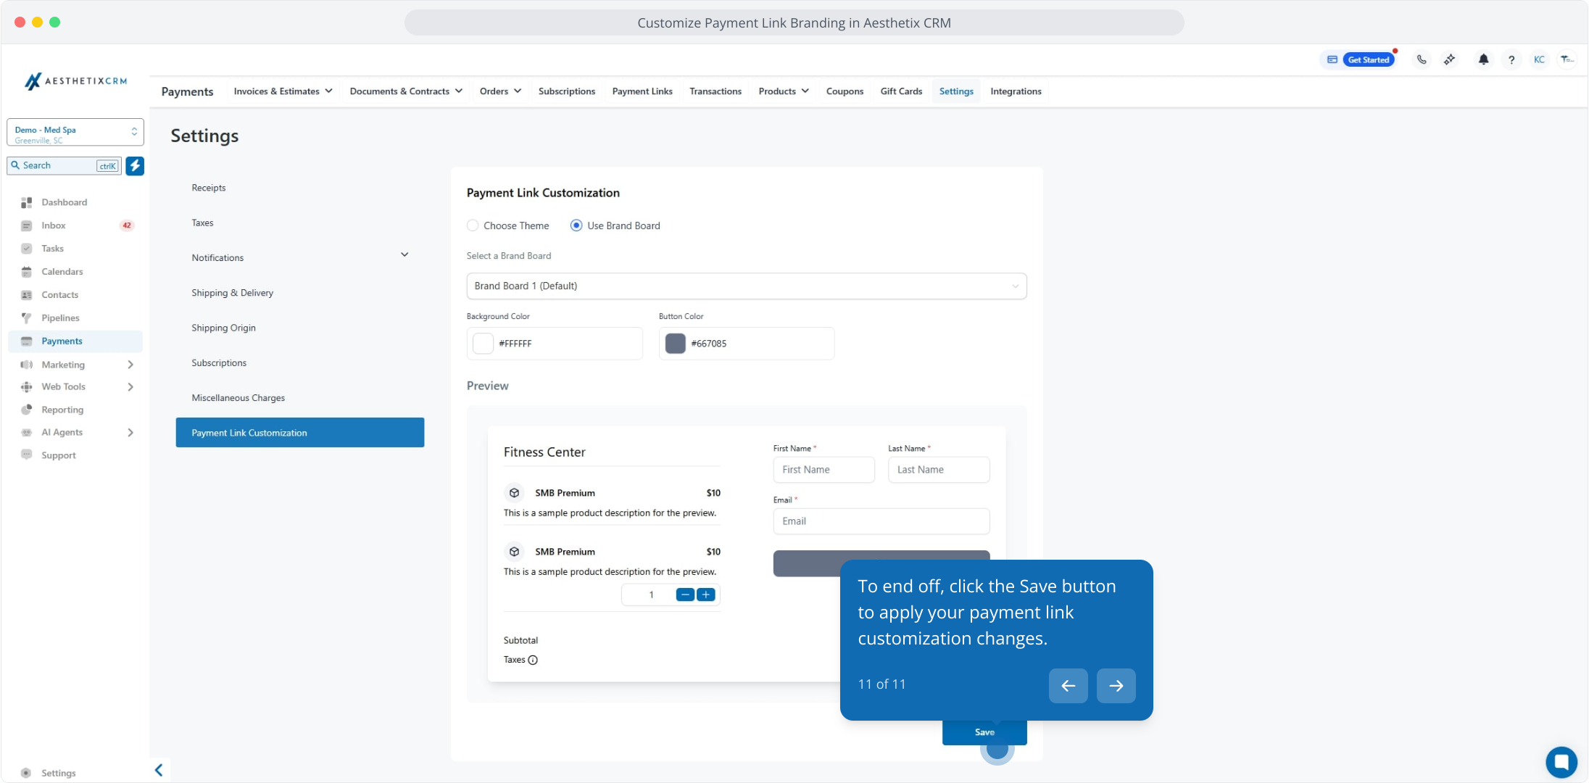Image resolution: width=1589 pixels, height=783 pixels.
Task: Open the Brand Board 1 dropdown
Action: pos(746,286)
